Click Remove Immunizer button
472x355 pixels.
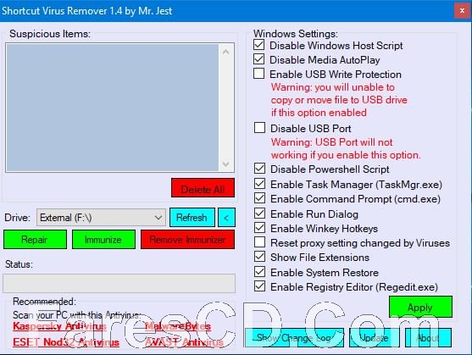point(187,240)
